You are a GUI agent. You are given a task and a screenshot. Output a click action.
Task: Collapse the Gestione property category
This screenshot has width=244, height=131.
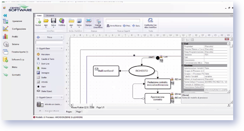(183, 65)
